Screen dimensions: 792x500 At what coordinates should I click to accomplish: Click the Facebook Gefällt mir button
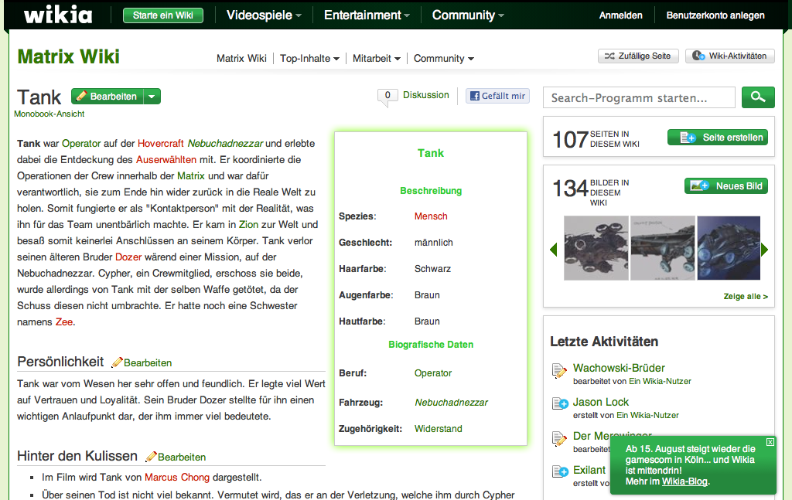497,96
